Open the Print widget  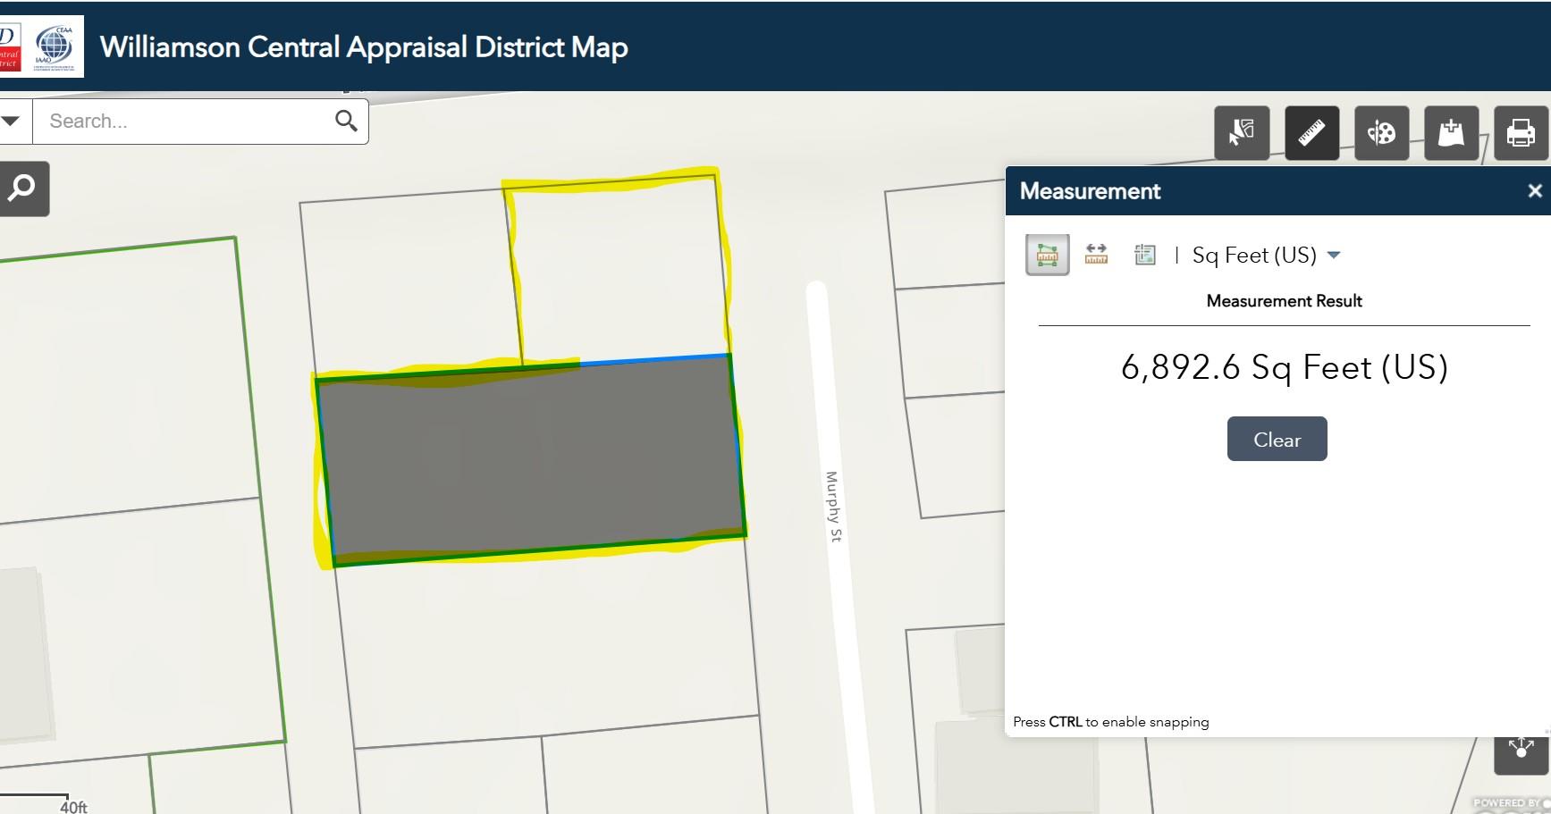click(x=1521, y=133)
